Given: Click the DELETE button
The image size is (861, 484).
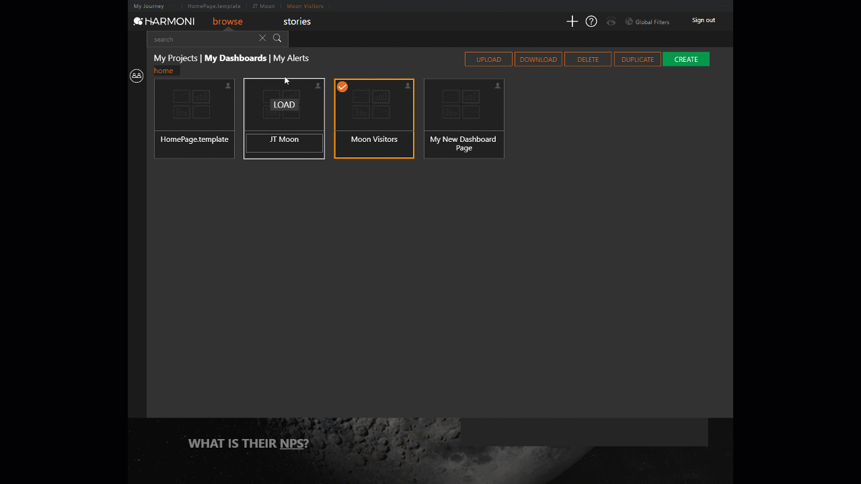Looking at the screenshot, I should tap(588, 59).
